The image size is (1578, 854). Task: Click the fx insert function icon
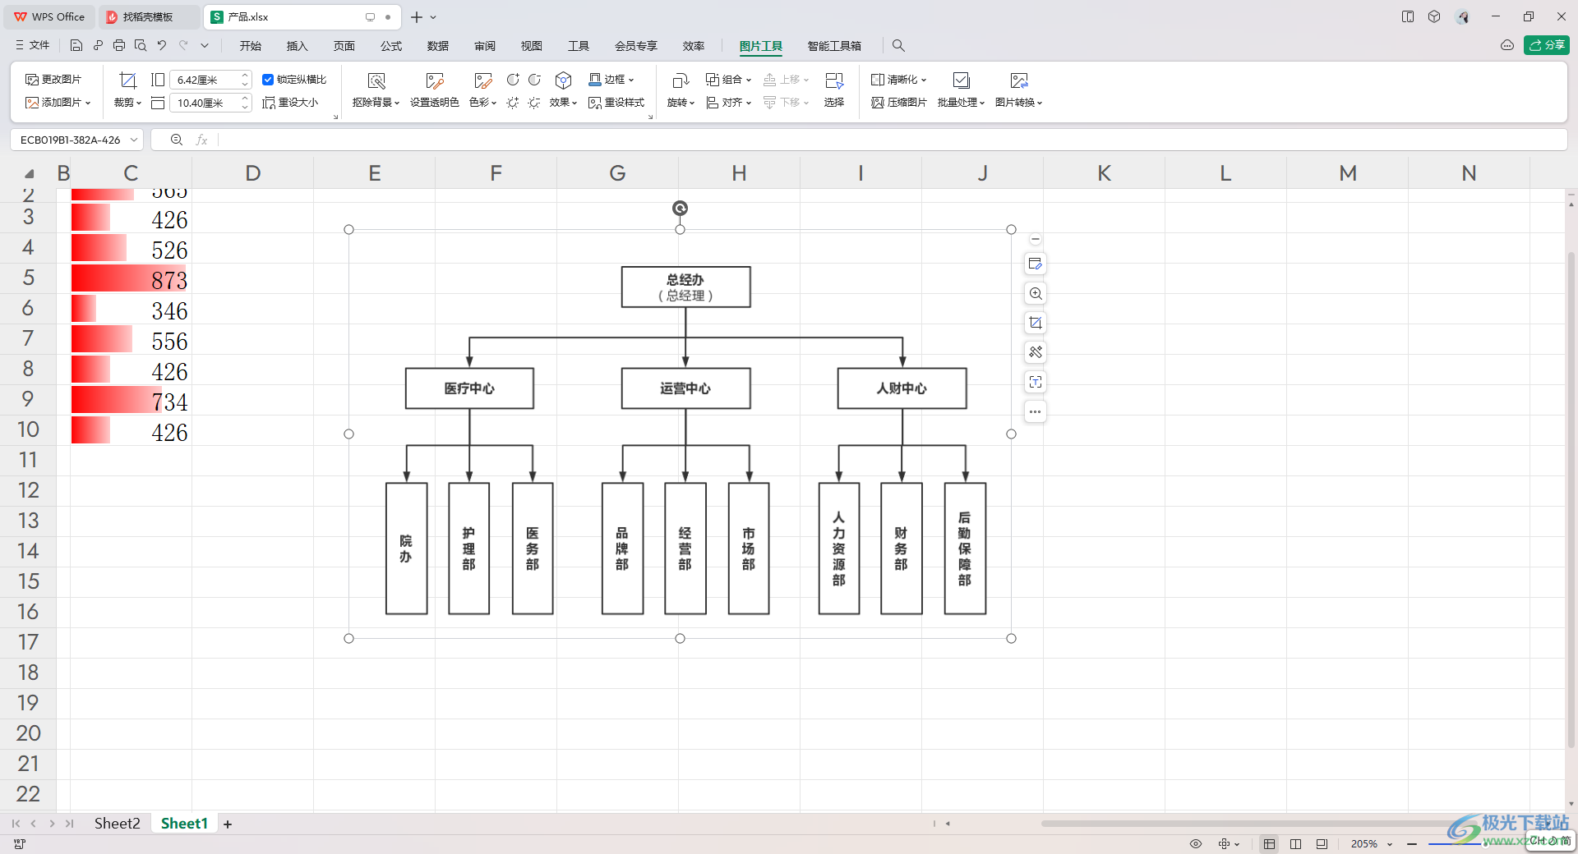point(201,140)
